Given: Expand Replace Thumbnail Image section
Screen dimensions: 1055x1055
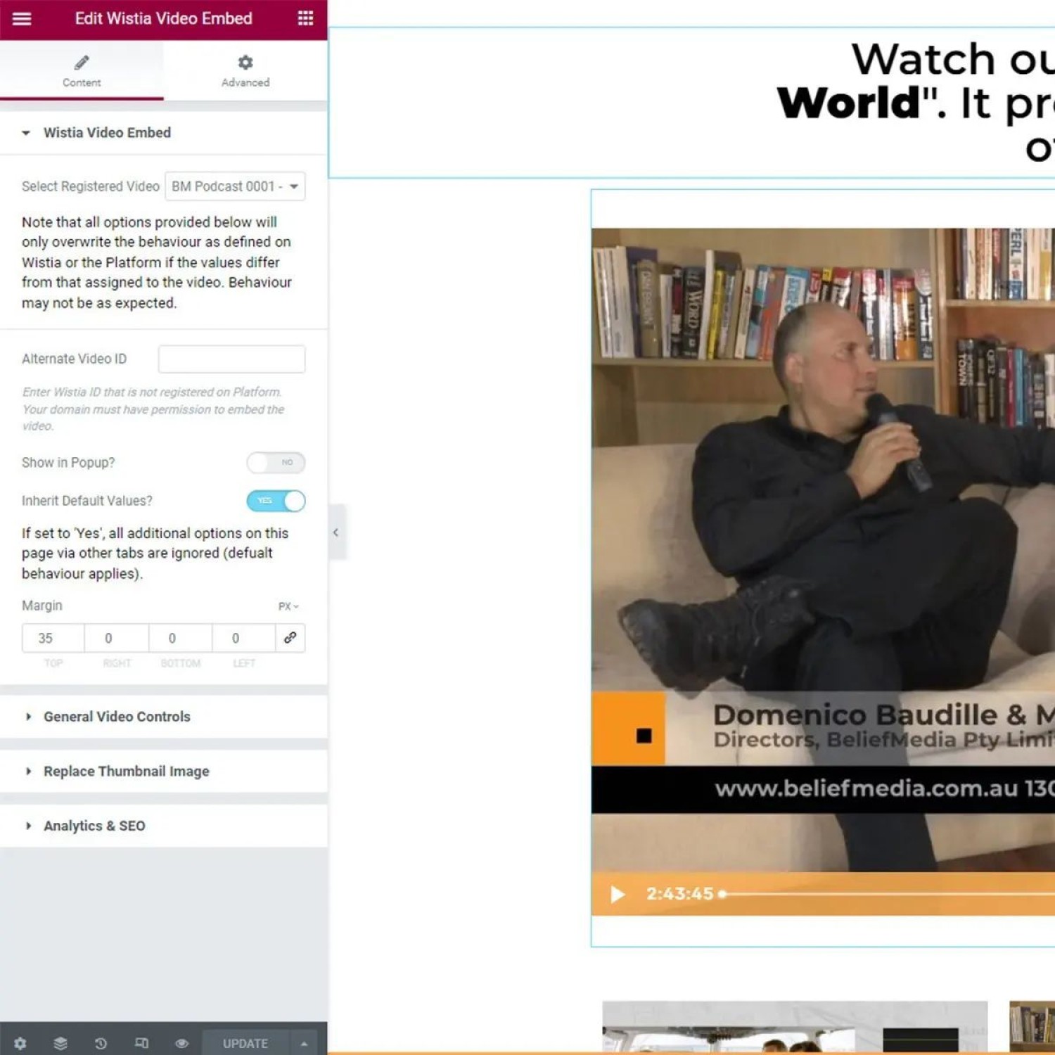Looking at the screenshot, I should point(126,772).
